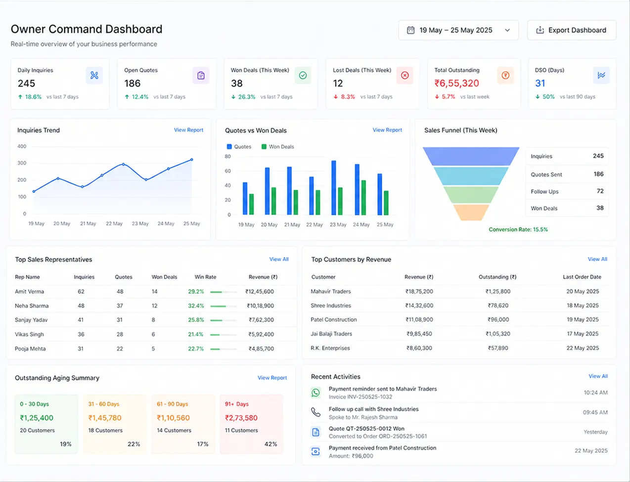630x482 pixels.
Task: Click the 25 May bar group in chart
Action: click(x=383, y=194)
